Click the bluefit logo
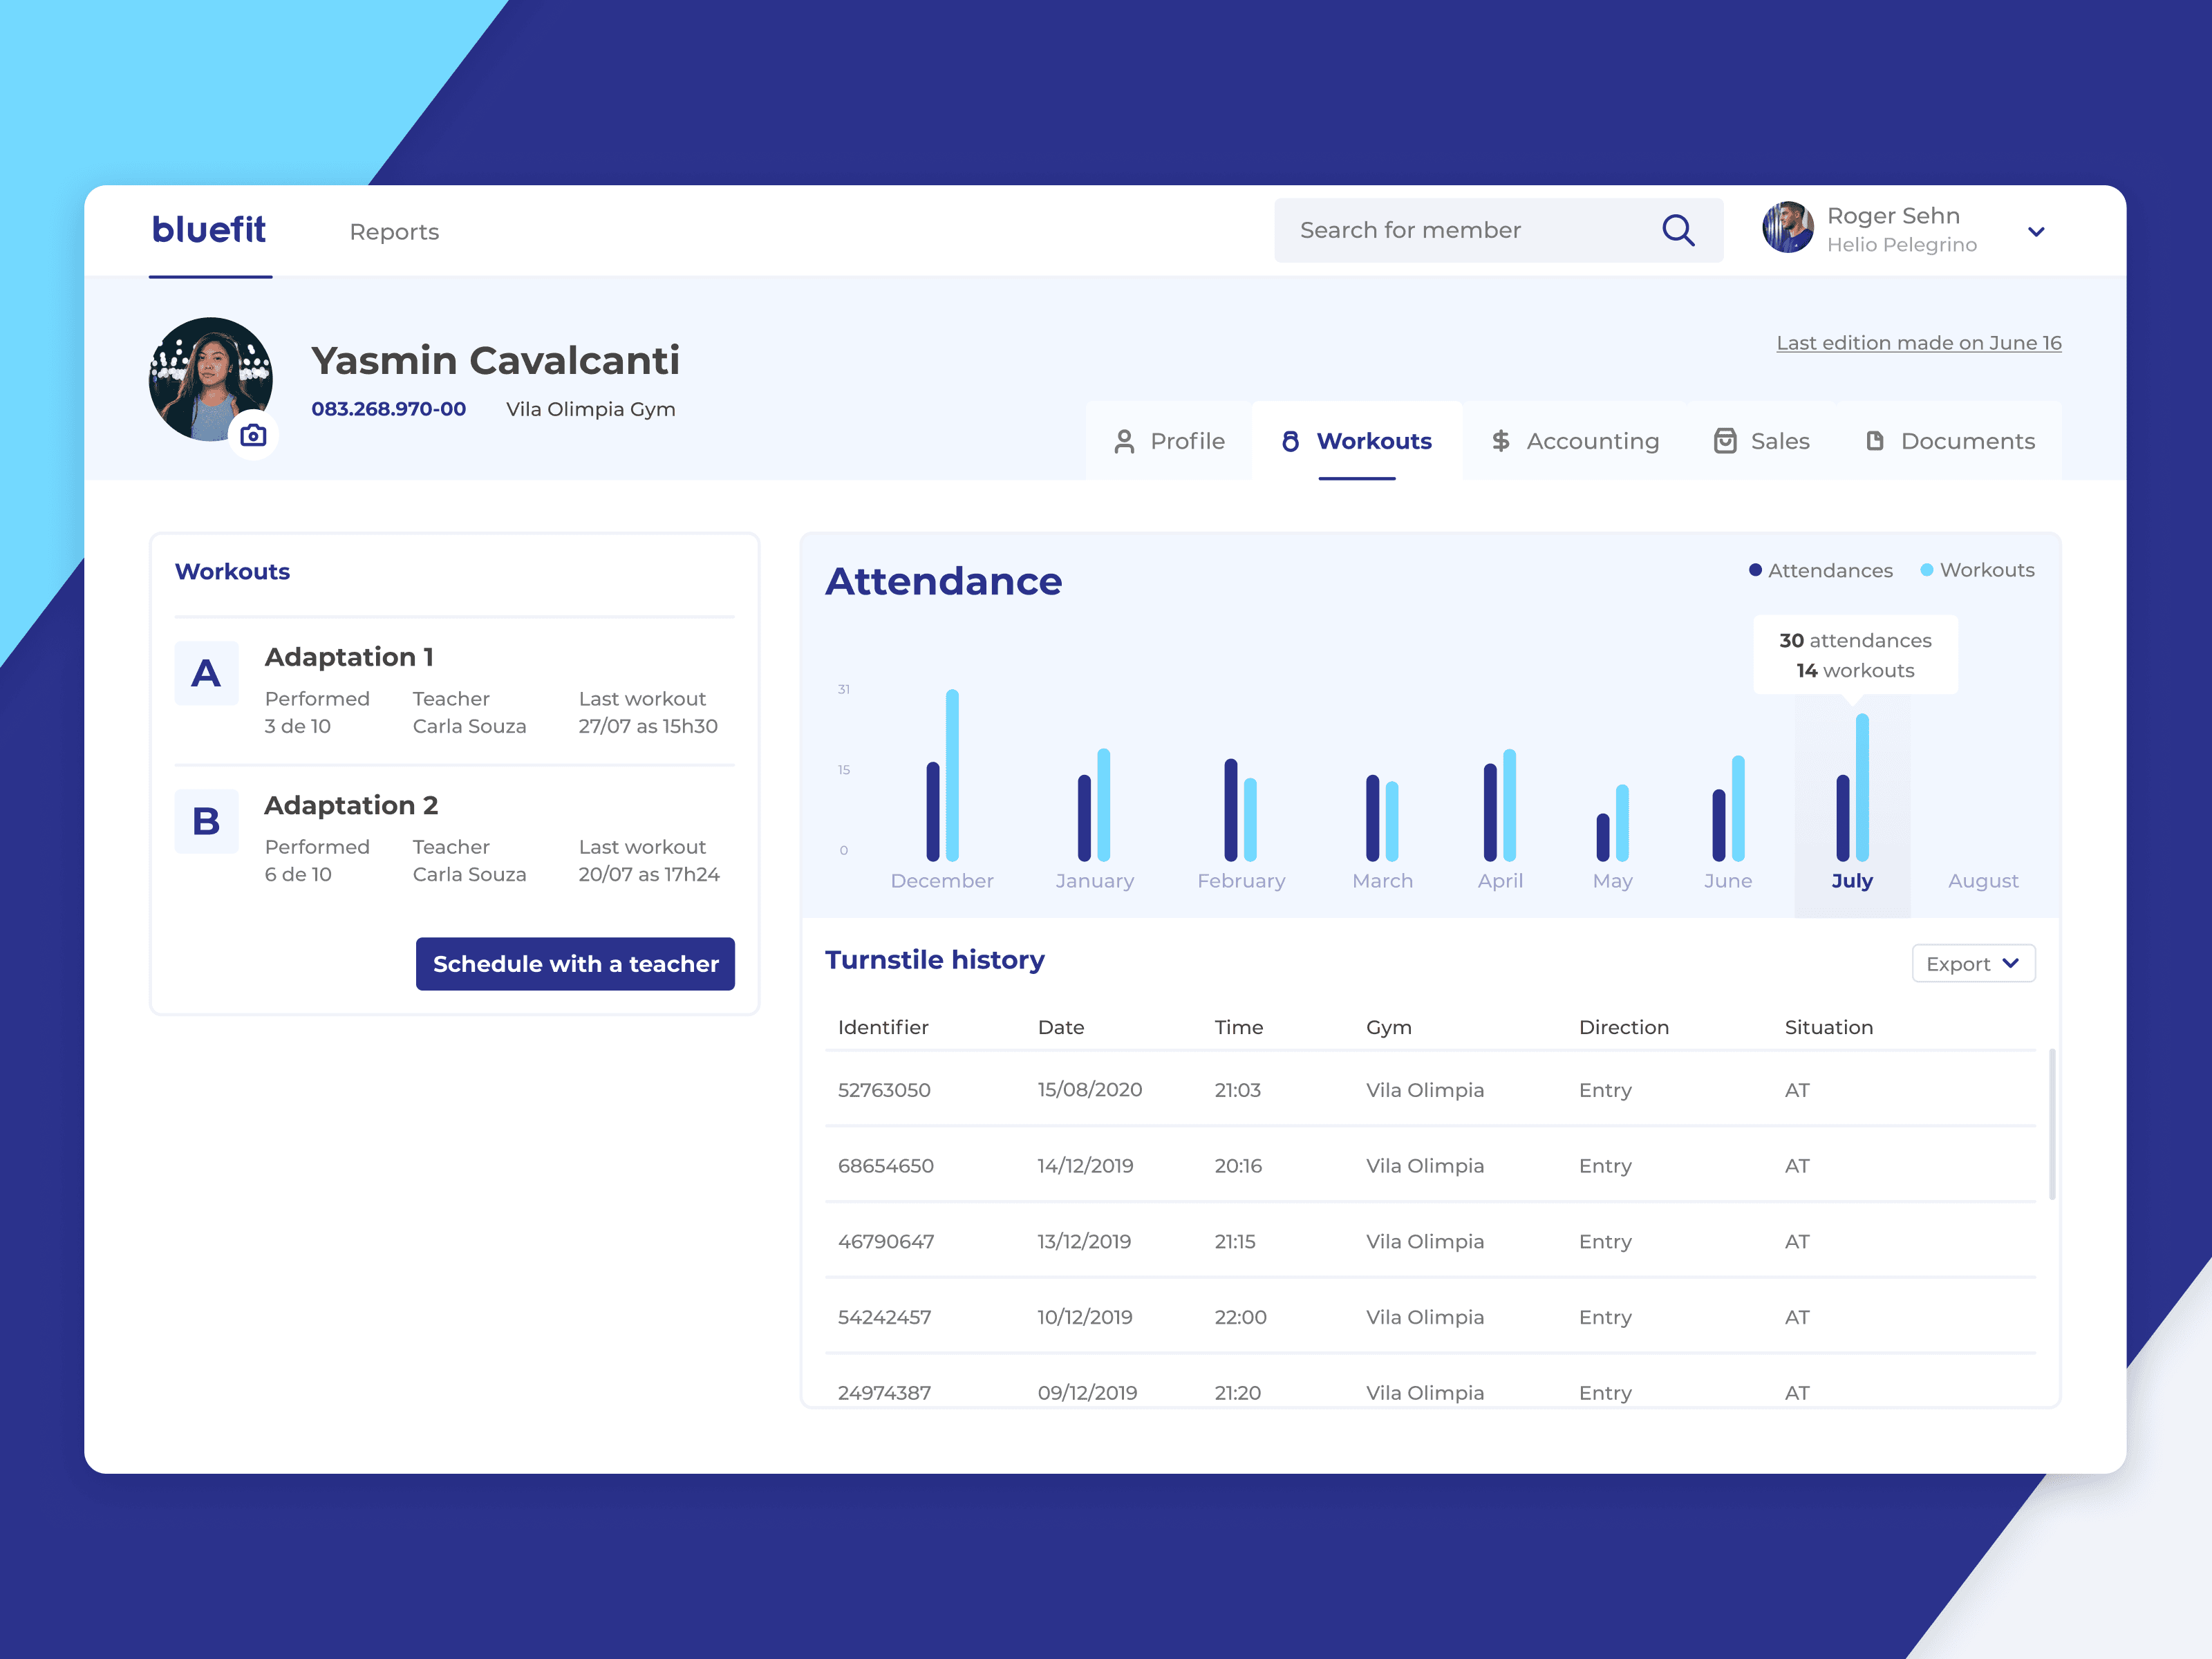This screenshot has height=1659, width=2212. click(209, 230)
